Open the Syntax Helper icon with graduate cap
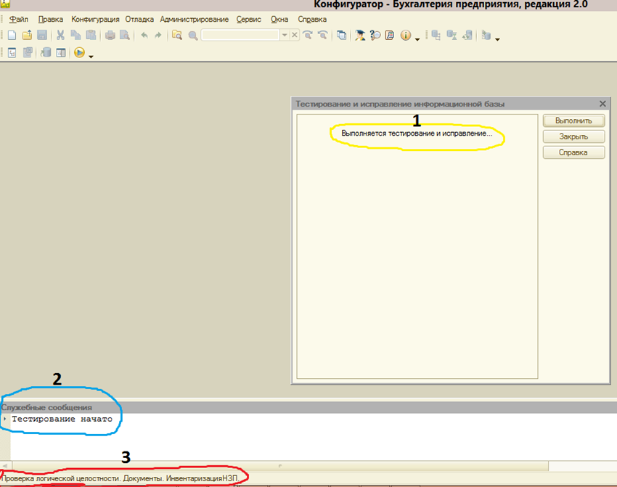The height and width of the screenshot is (487, 617). tap(360, 35)
